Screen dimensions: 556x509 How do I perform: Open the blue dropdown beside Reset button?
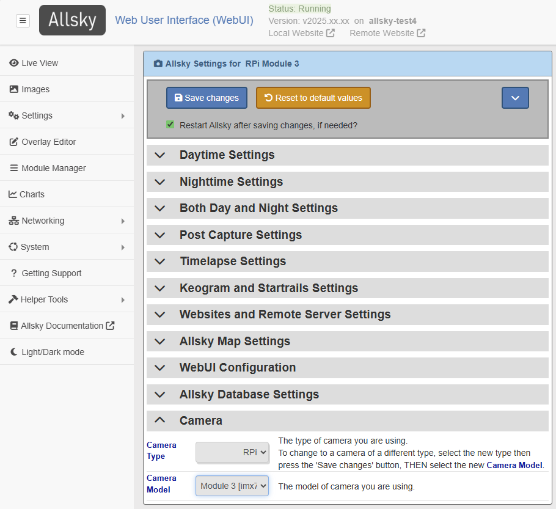tap(515, 98)
